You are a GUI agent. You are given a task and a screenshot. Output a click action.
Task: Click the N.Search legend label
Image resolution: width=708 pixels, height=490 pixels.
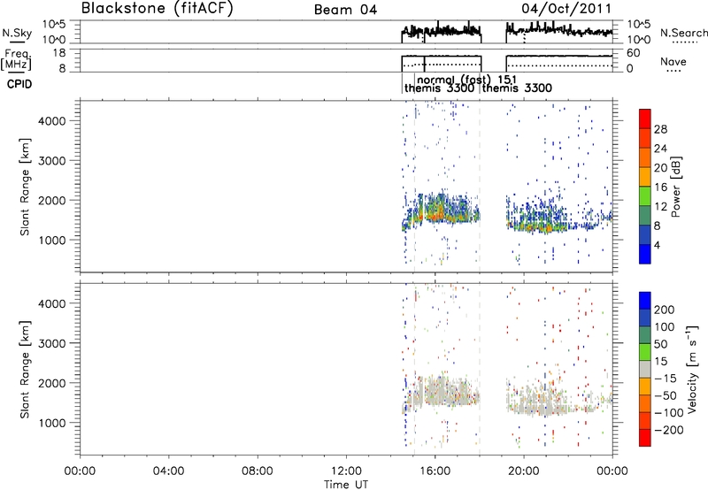(x=683, y=33)
